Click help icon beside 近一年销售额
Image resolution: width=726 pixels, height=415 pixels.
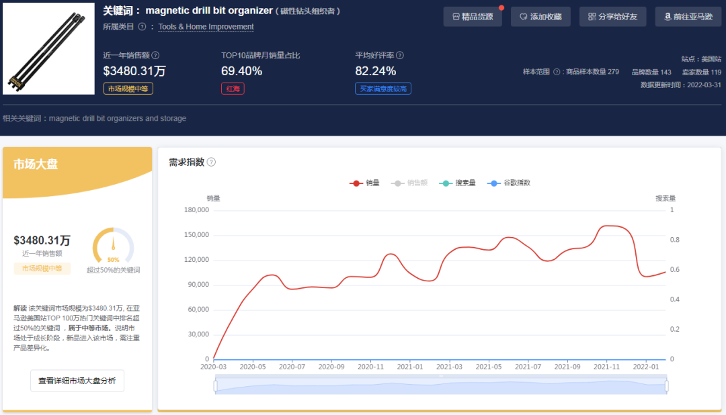(x=155, y=56)
